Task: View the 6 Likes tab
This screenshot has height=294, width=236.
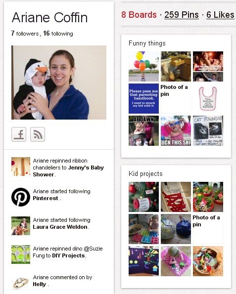Action: pyautogui.click(x=220, y=15)
